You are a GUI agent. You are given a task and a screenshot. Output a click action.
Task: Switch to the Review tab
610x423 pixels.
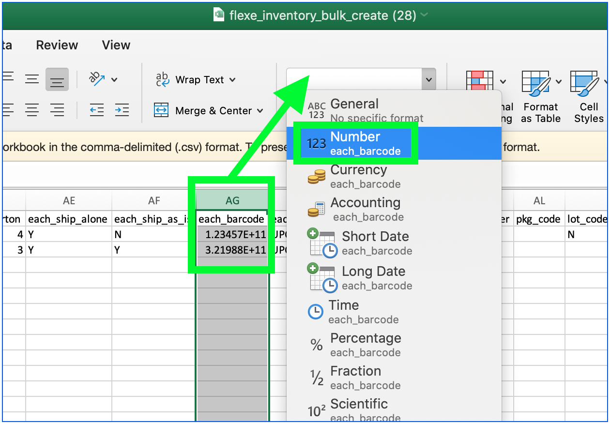coord(57,45)
